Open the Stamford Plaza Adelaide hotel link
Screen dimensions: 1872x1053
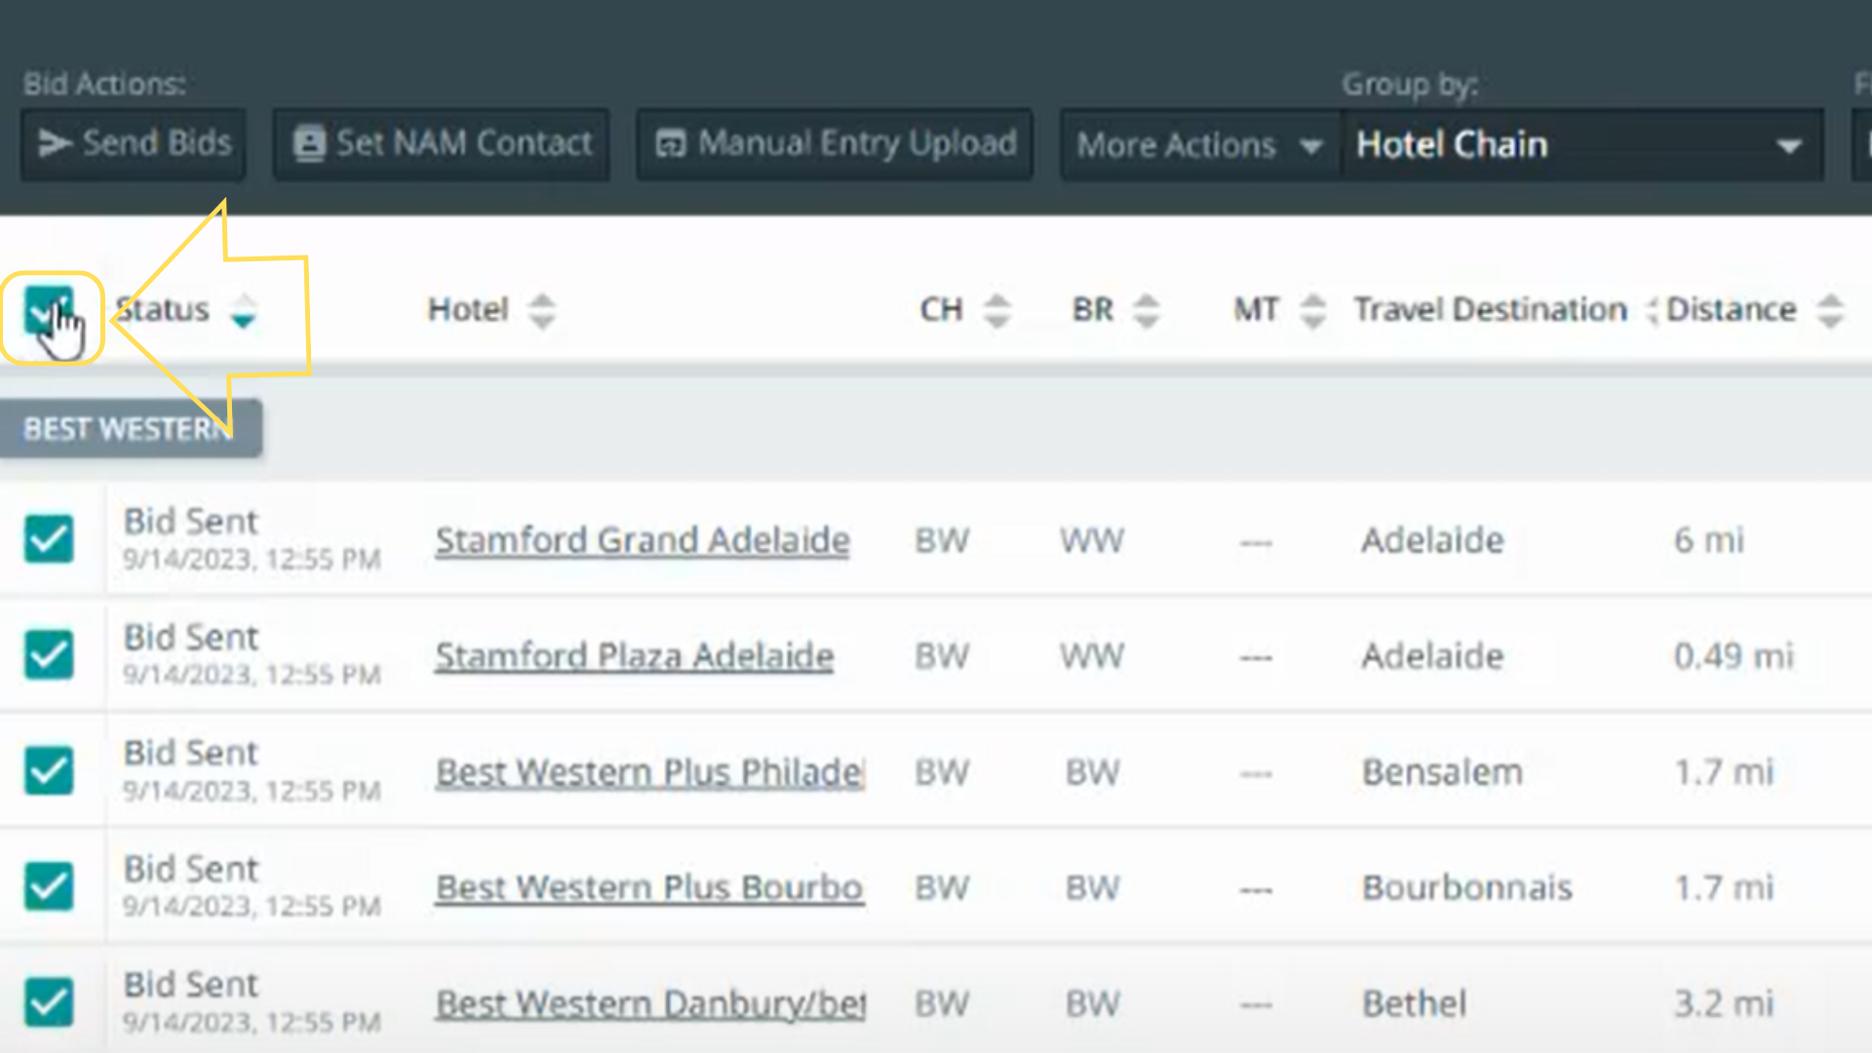634,656
